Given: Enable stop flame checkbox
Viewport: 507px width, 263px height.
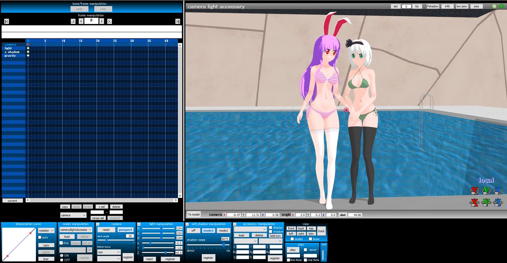Looking at the screenshot, I should click(x=305, y=260).
